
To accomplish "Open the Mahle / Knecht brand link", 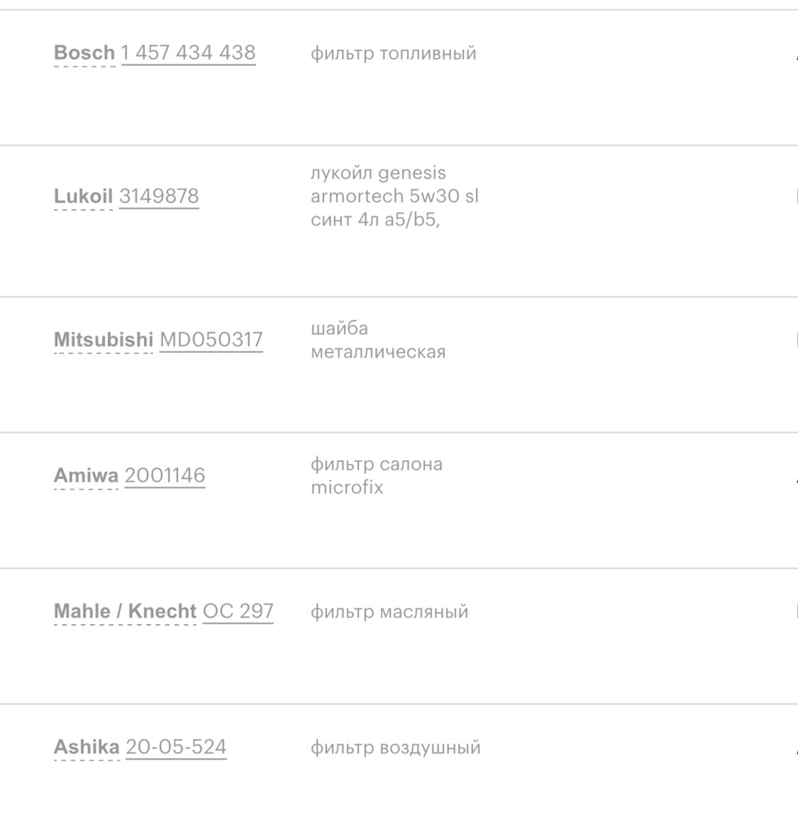I will coord(125,612).
